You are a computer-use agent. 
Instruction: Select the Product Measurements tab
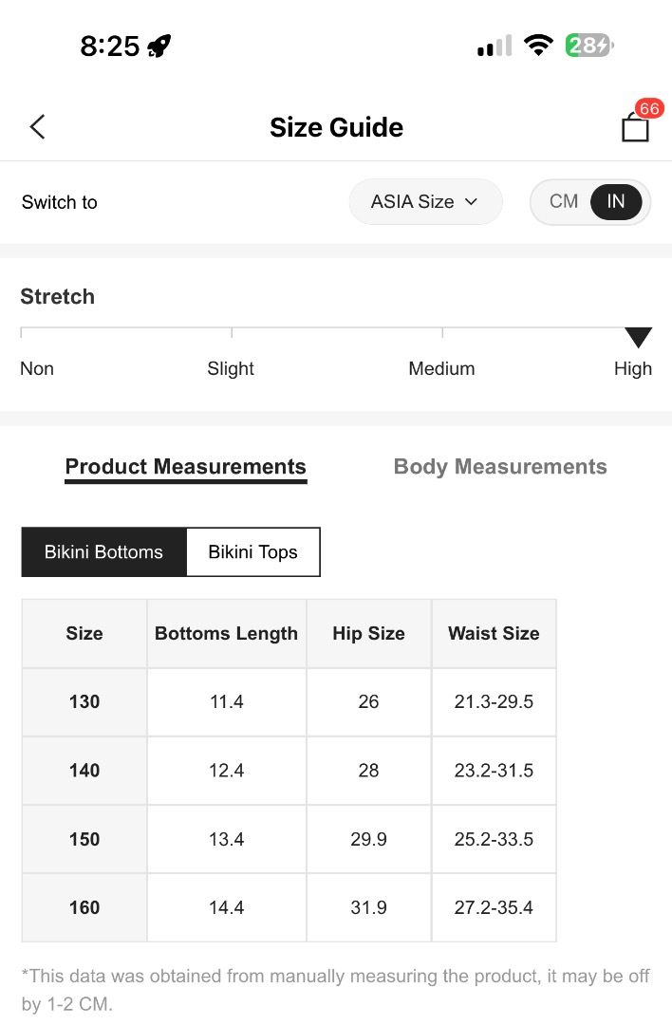point(186,467)
